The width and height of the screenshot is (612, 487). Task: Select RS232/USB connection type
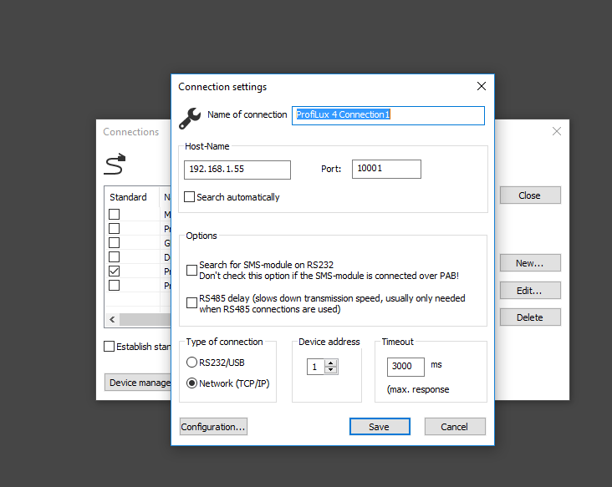pos(191,363)
